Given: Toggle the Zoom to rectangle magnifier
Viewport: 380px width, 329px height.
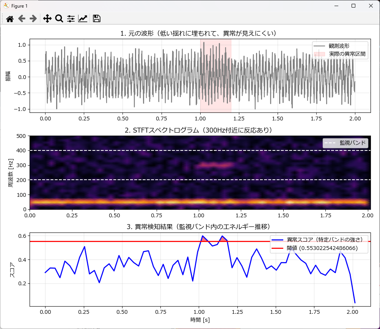Looking at the screenshot, I should [x=59, y=19].
